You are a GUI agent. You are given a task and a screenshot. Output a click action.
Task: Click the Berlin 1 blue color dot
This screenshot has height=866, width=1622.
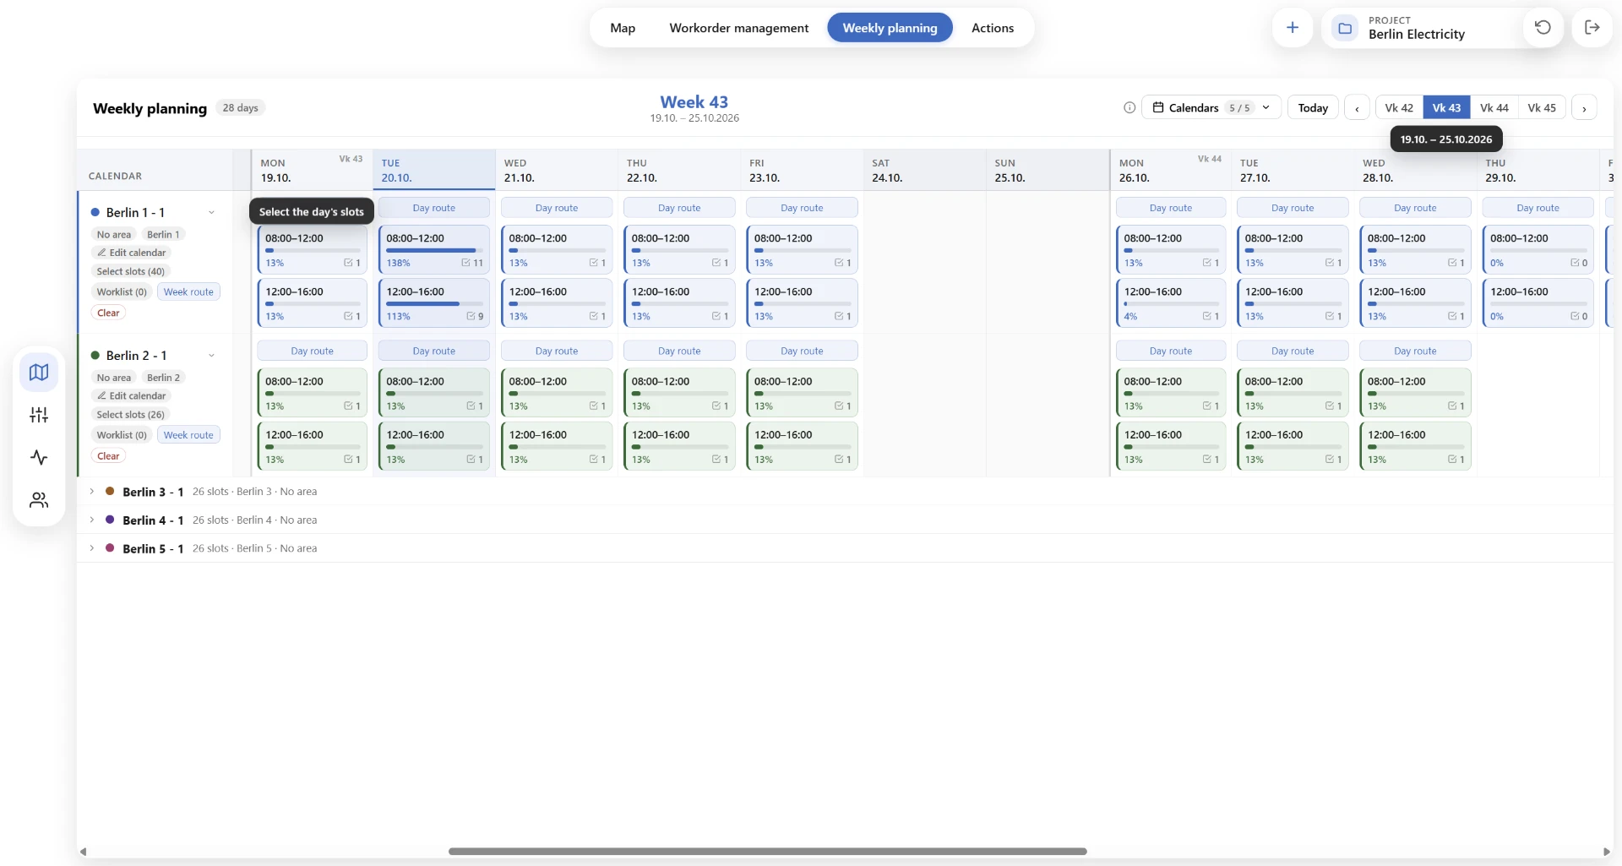(95, 212)
